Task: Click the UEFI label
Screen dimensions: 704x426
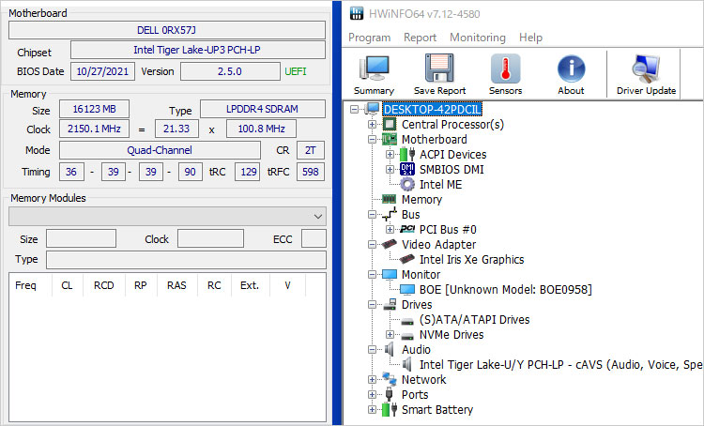Action: click(x=296, y=71)
